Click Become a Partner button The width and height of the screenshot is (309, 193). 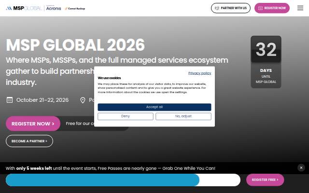29,141
